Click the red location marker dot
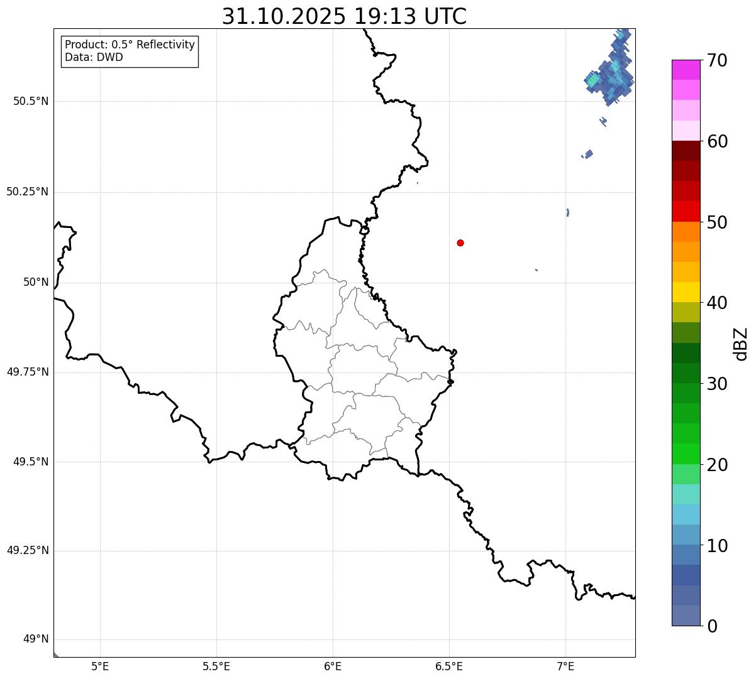The width and height of the screenshot is (756, 679). click(460, 242)
